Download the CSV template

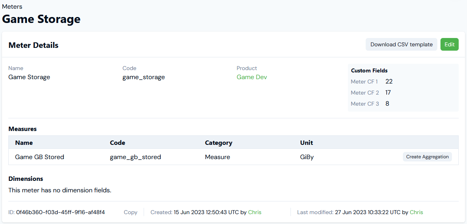(401, 44)
